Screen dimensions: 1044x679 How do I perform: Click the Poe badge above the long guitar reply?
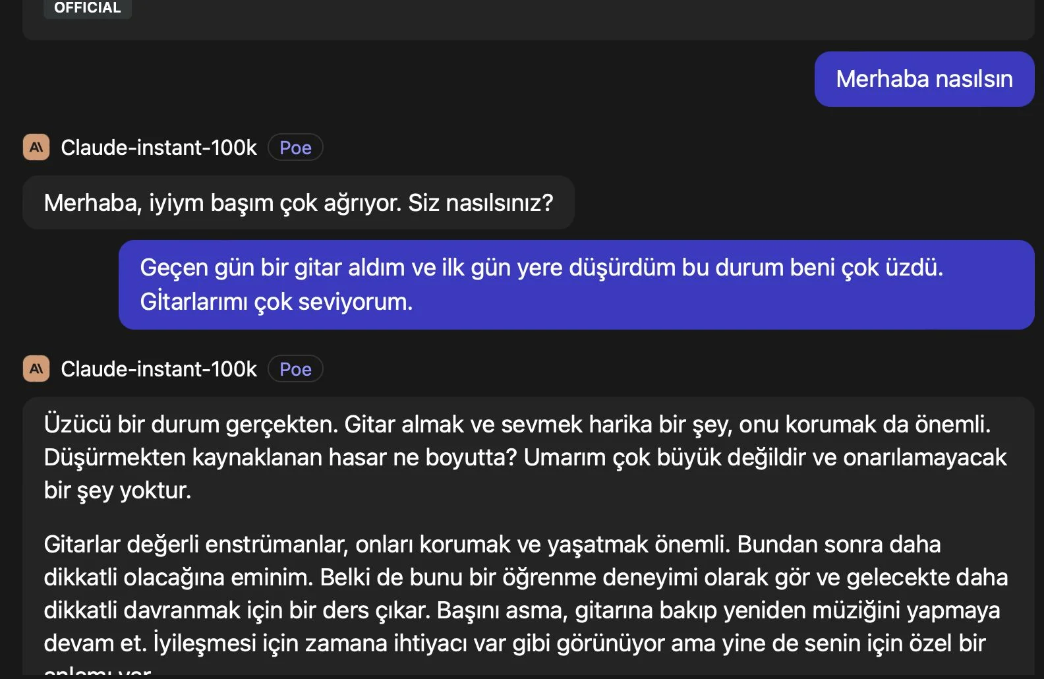[295, 369]
